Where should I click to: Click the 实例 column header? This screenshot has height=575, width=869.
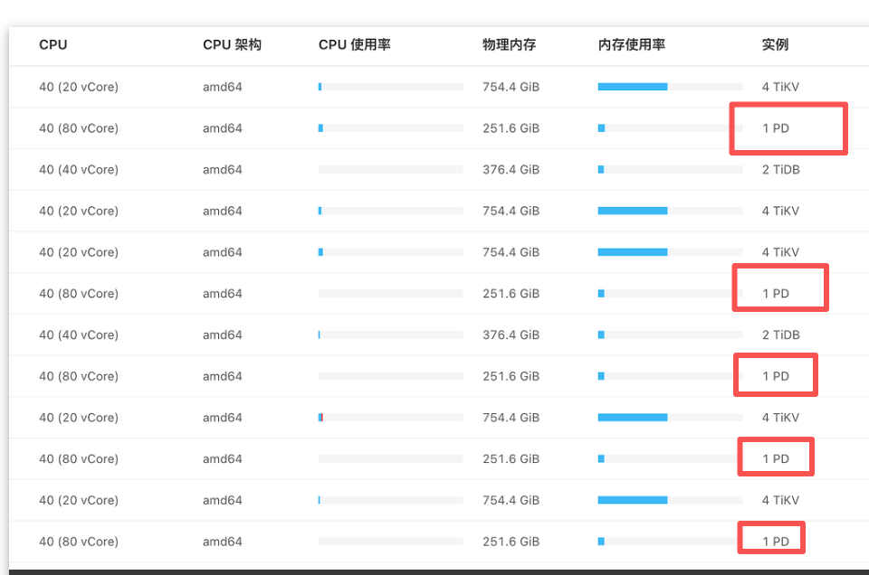775,45
